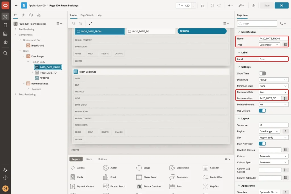
Task: Open SQL Workshop database icon in sidebar
Action: tap(5, 25)
